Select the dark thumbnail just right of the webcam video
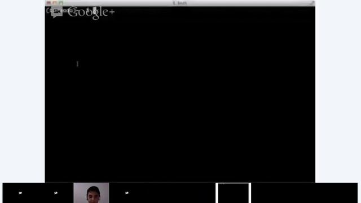 click(x=126, y=193)
